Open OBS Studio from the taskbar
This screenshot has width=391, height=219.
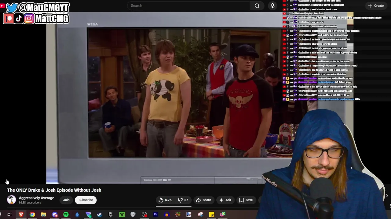tap(144, 214)
